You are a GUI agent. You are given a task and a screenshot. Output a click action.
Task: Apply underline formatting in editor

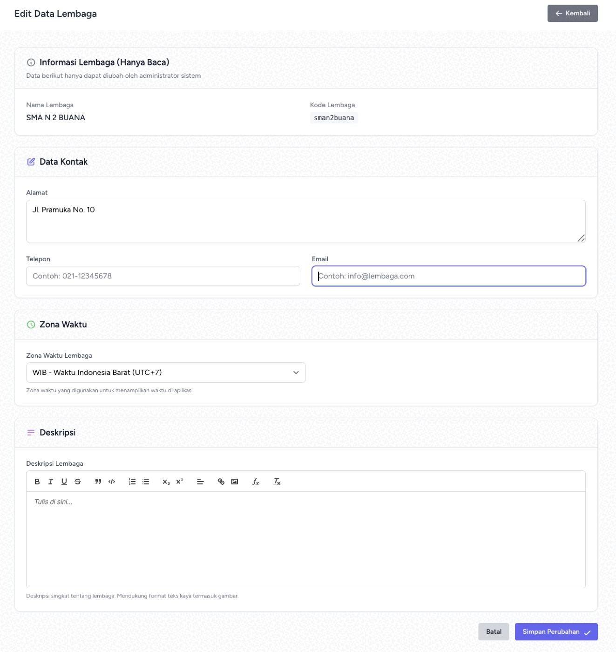click(64, 482)
